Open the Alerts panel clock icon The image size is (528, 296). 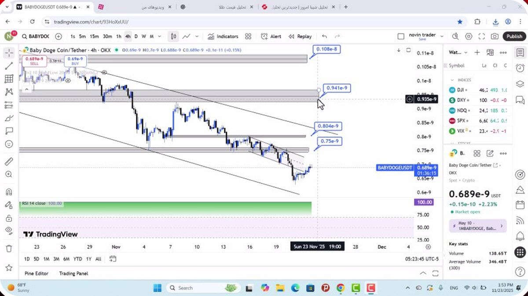(520, 68)
